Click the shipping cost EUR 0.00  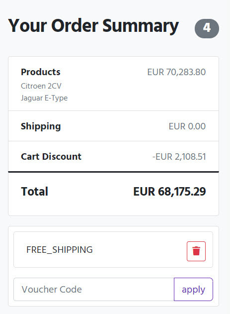187,126
